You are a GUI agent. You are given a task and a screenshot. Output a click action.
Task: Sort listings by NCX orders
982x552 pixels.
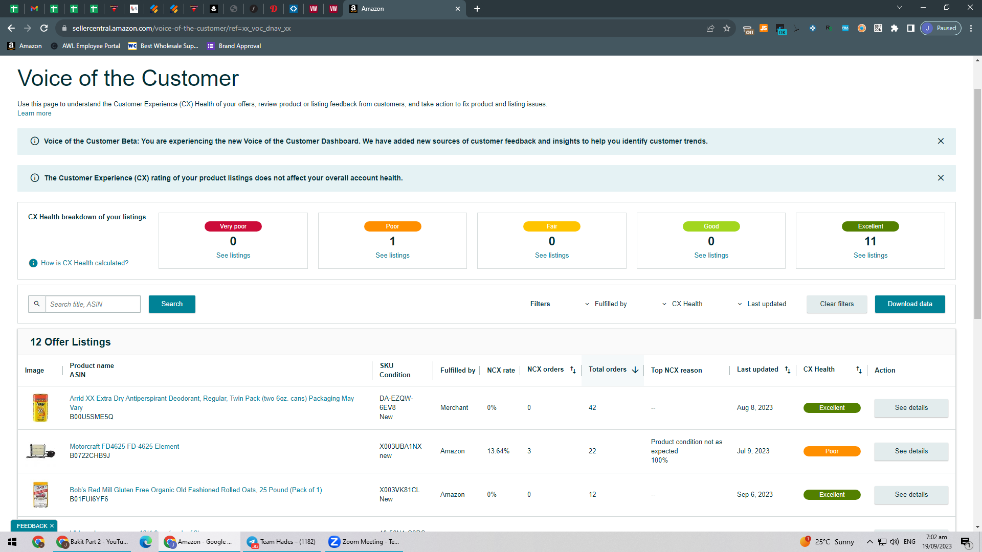573,370
